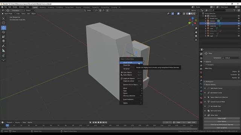Click the Close Splines button
Screen dimensions: 241x135
[x=222, y=121]
